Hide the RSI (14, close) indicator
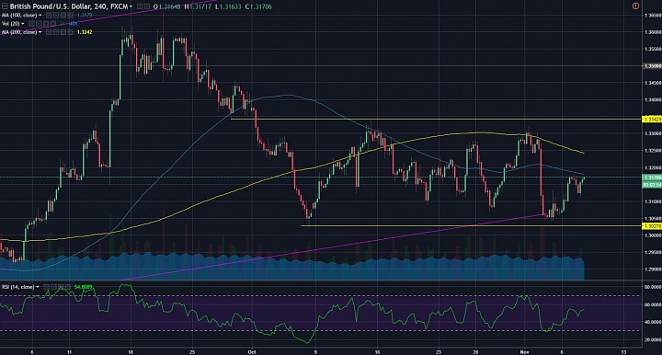The width and height of the screenshot is (662, 355). click(47, 287)
